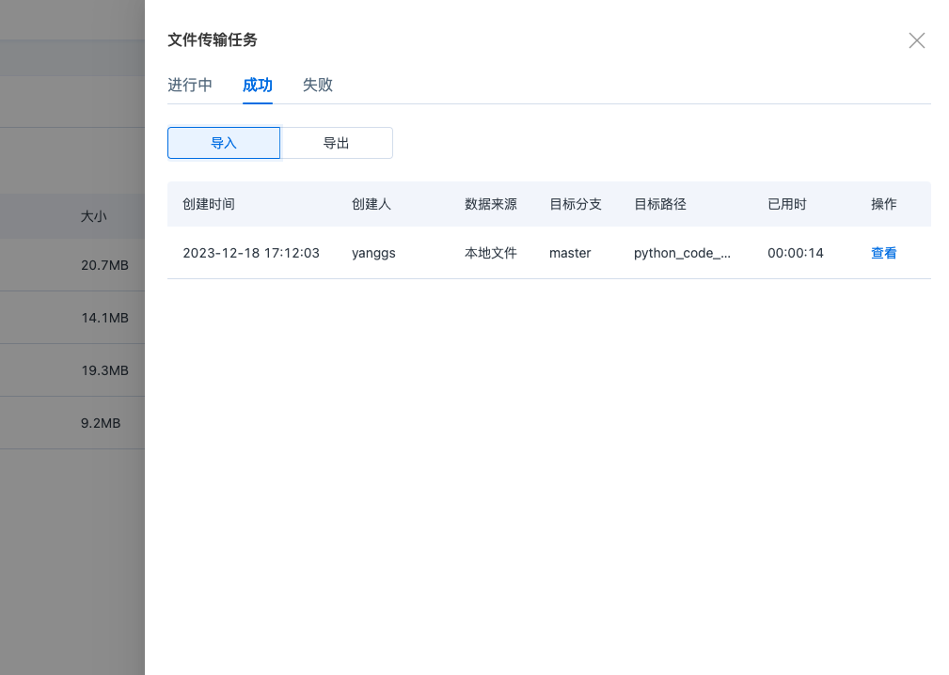Click the elapsed time 00:00:14
Screen dimensions: 949x675
pyautogui.click(x=795, y=253)
